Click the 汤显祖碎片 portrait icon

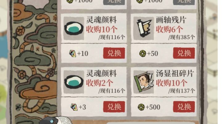coord(144,82)
